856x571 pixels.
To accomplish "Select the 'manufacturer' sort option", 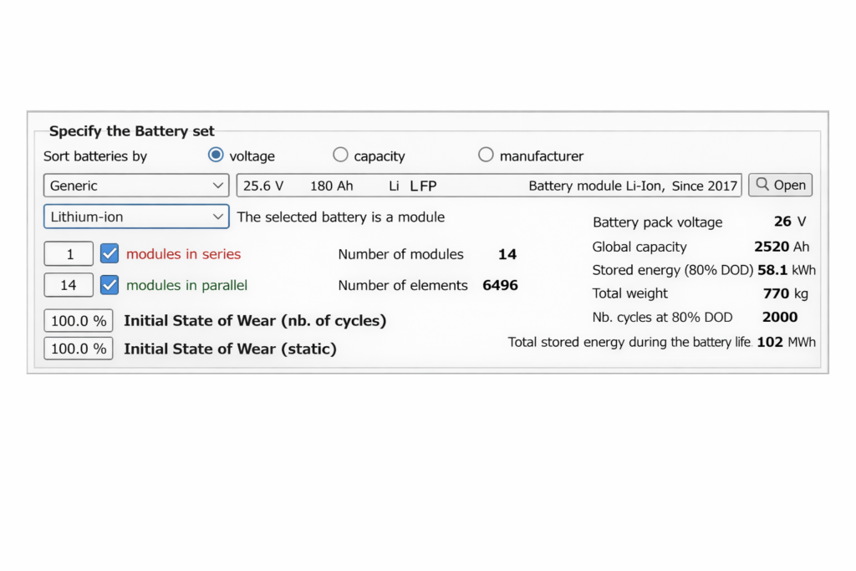I will point(486,154).
